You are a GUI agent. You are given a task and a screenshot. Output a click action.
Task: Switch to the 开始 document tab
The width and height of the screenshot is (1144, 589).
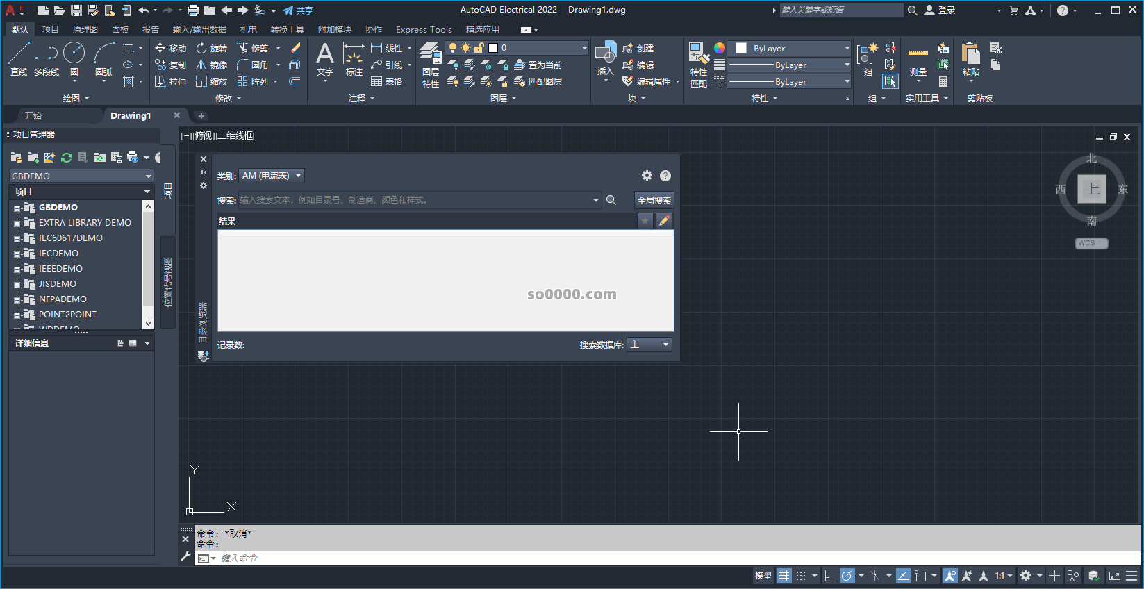(33, 115)
